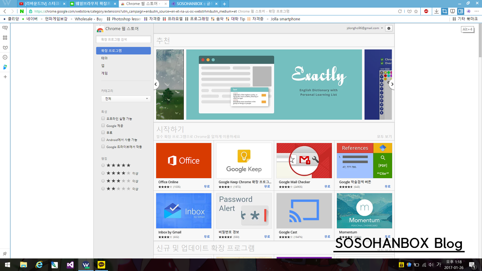The width and height of the screenshot is (482, 271).
Task: Switch to the 웨일브라우저 확장프 tab
Action: click(x=92, y=4)
